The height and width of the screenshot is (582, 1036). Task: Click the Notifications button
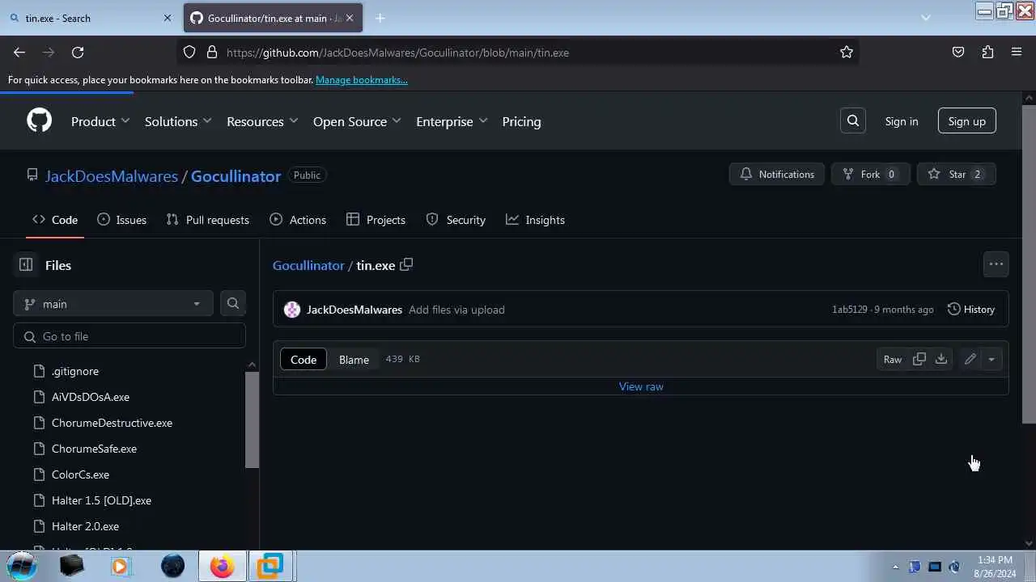point(777,175)
